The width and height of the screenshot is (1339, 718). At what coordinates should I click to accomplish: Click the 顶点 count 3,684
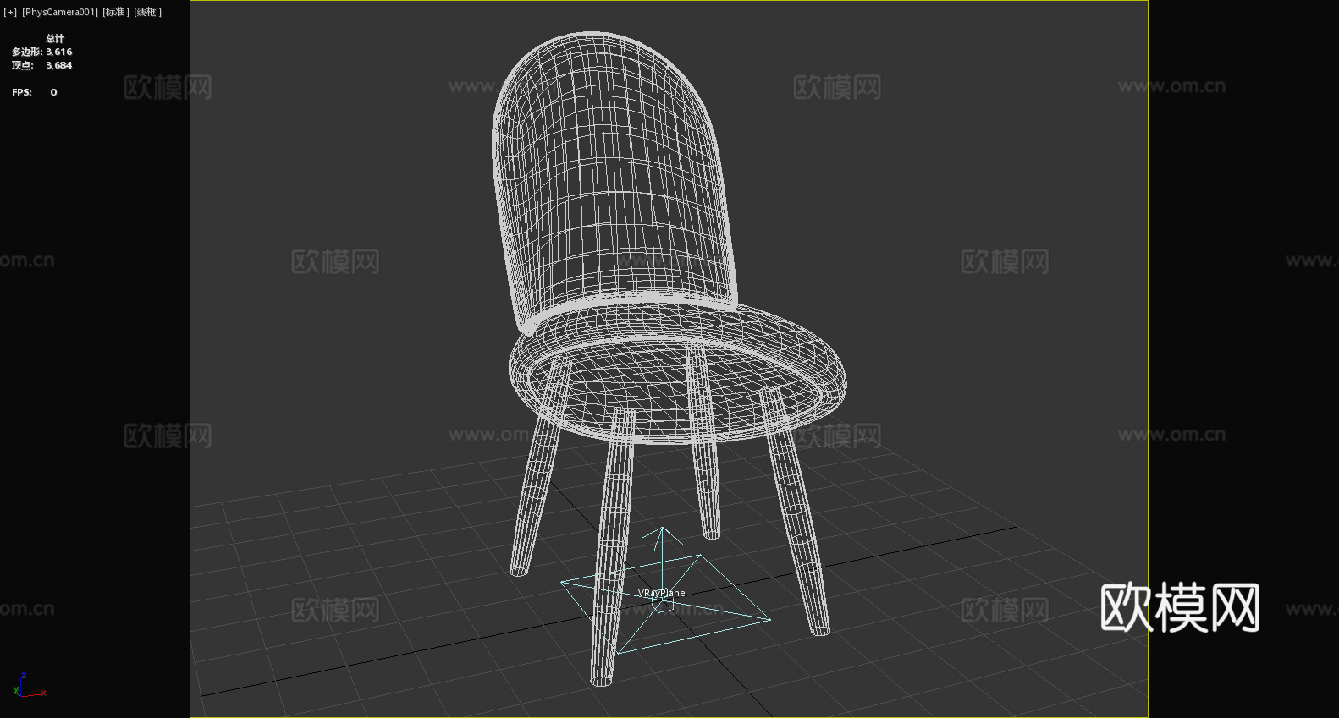[x=59, y=65]
